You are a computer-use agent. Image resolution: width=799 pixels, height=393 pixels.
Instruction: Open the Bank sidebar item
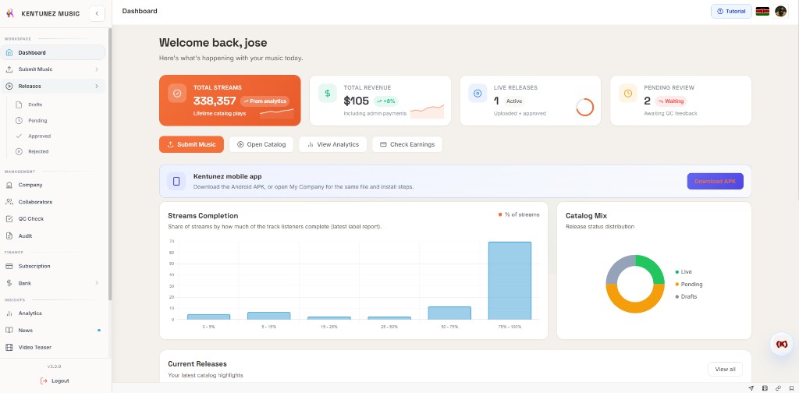coord(52,283)
